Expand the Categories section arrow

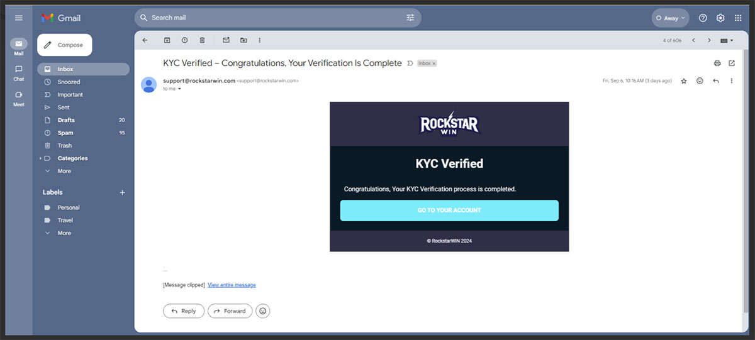tap(40, 158)
